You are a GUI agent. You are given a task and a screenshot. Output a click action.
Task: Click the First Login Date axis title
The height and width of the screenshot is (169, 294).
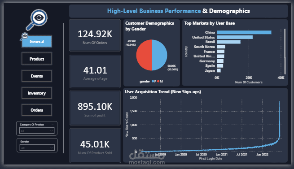[x=211, y=159]
